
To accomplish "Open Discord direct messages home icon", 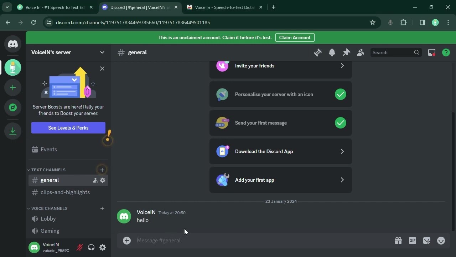I will pos(13,44).
